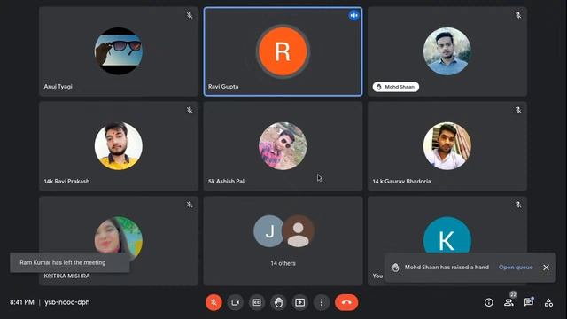Click the Sk Ashish Pal name label
567x319 pixels.
(226, 181)
